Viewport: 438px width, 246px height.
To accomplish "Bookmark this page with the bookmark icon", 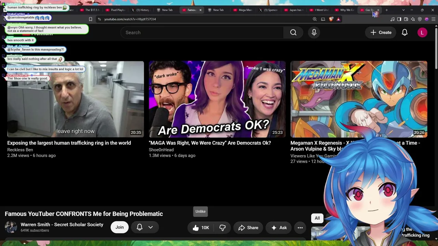I will (90, 19).
